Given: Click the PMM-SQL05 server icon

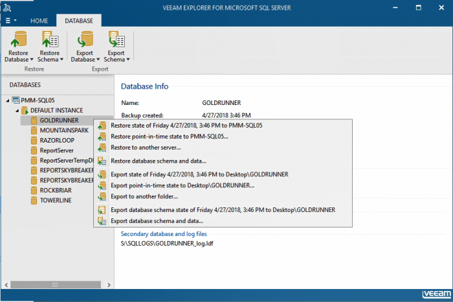Looking at the screenshot, I should 16,100.
